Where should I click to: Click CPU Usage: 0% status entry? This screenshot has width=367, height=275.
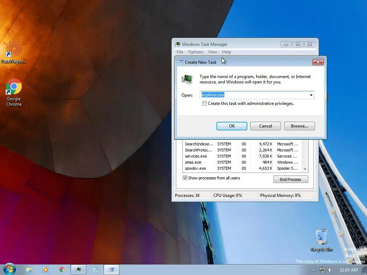(x=228, y=196)
